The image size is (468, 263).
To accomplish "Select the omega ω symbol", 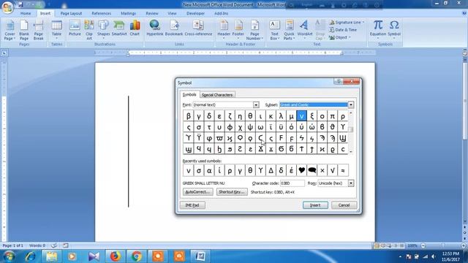I will [260, 127].
